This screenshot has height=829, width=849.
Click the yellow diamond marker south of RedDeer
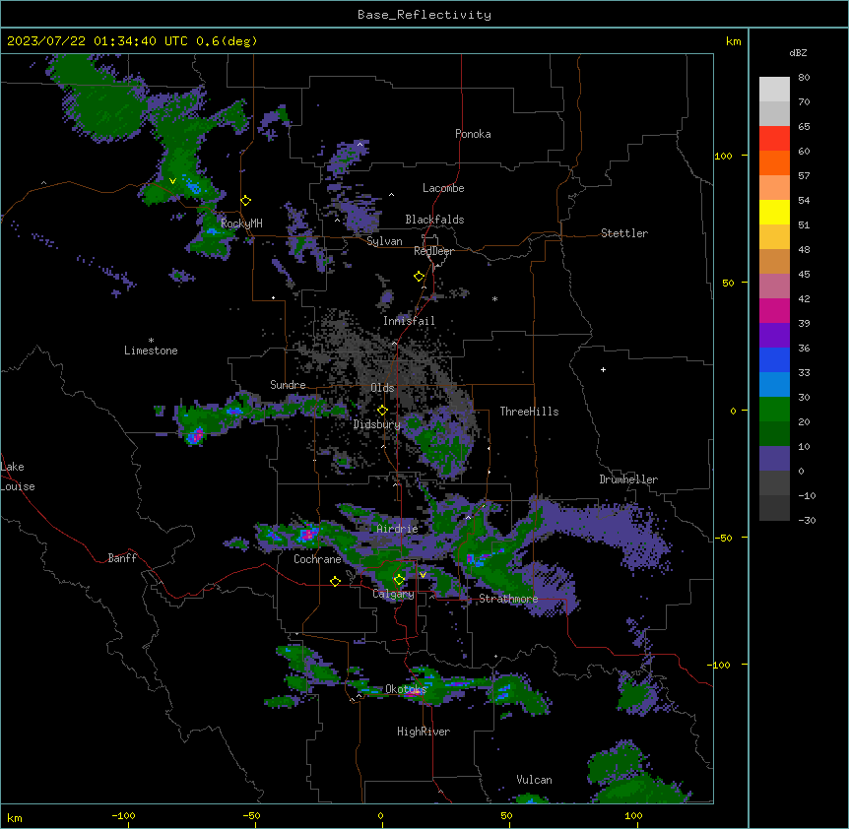click(420, 277)
